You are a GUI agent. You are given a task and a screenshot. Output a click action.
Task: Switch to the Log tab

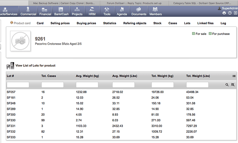tap(223, 23)
